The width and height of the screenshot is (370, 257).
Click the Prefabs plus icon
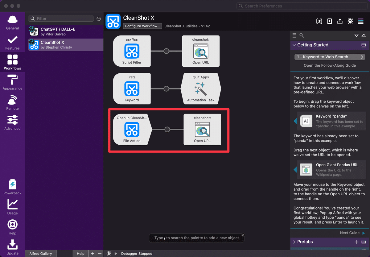(x=356, y=242)
